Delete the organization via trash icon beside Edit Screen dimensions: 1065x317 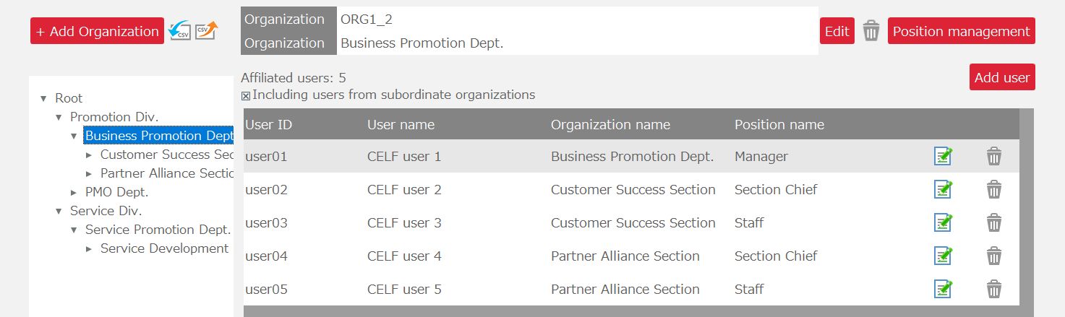(871, 31)
